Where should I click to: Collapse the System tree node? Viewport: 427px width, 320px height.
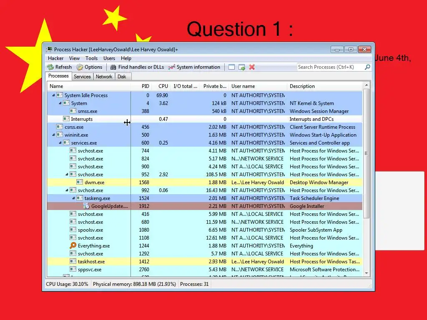60,103
